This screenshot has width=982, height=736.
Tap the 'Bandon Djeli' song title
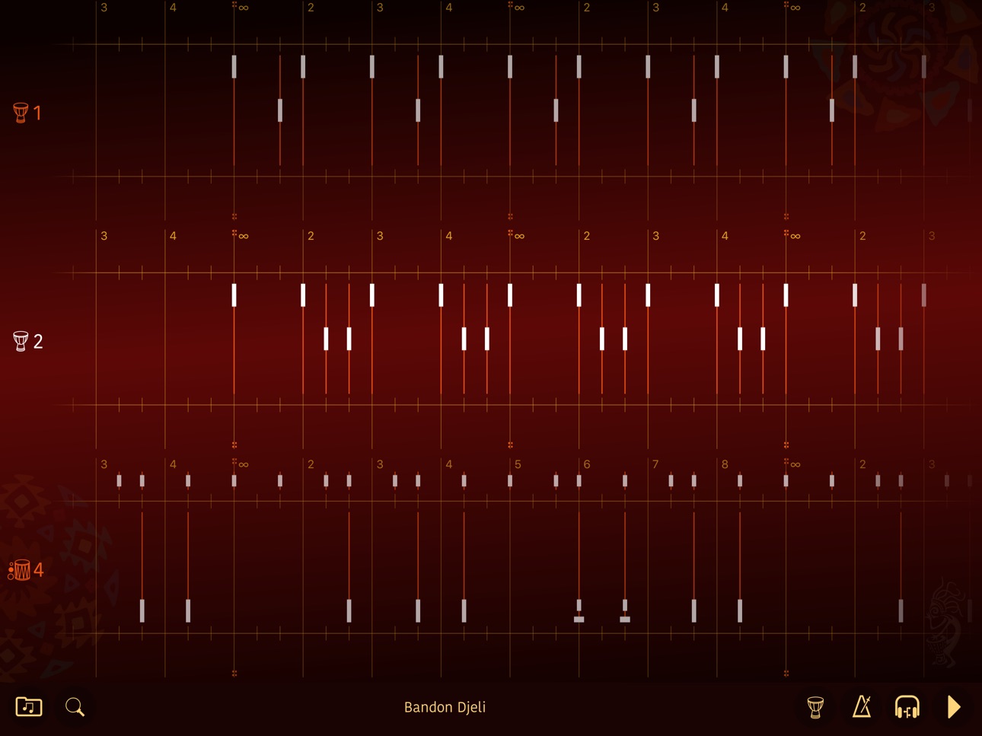point(445,707)
